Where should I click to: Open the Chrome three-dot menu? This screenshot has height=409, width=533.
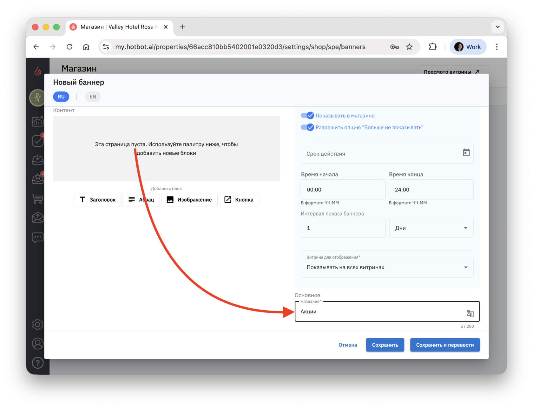pyautogui.click(x=497, y=47)
